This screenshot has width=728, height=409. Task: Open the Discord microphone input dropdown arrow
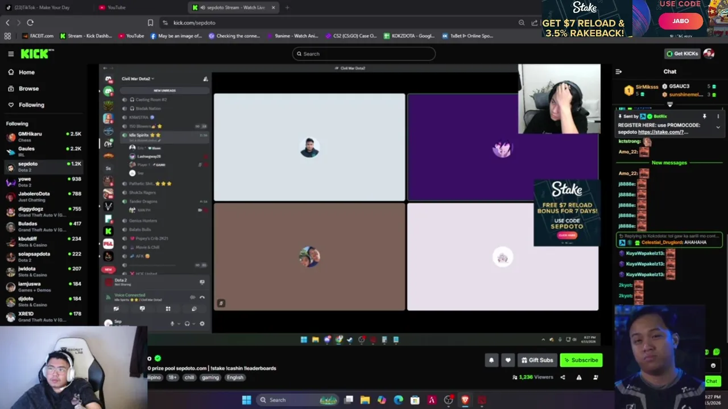tap(179, 324)
